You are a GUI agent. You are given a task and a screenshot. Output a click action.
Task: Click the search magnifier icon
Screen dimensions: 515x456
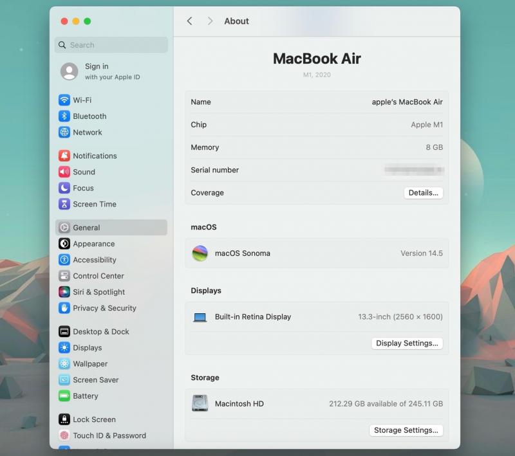coord(62,45)
